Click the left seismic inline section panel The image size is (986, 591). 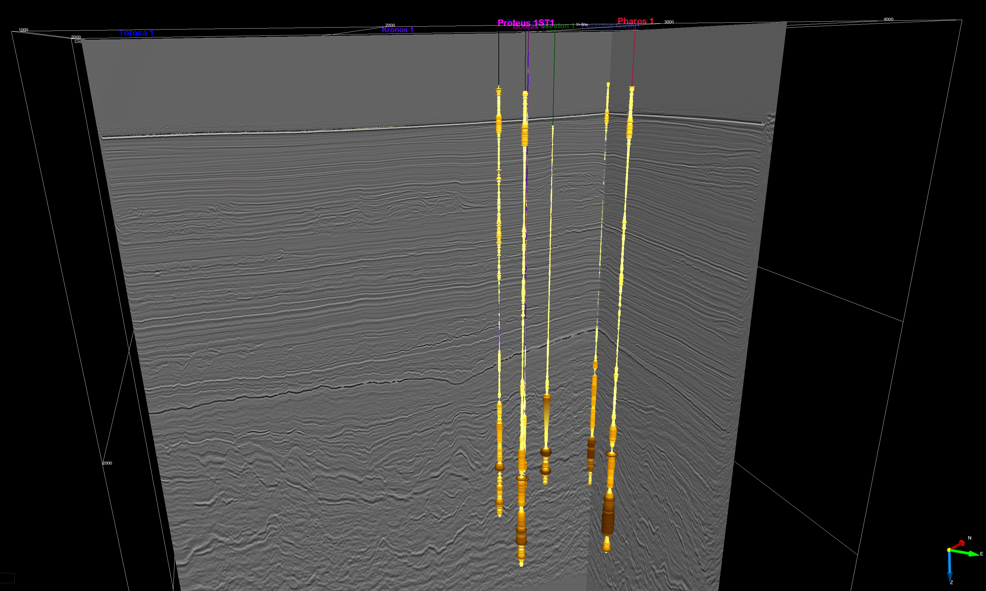[279, 279]
